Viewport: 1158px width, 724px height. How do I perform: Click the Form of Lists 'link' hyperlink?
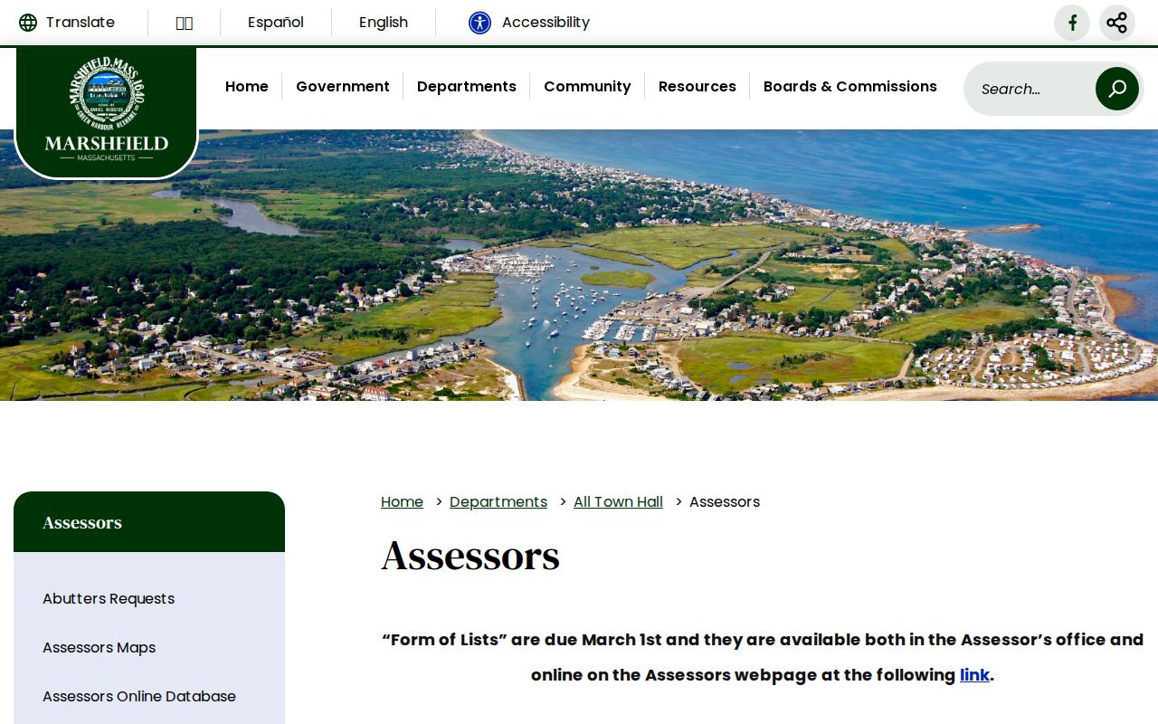coord(974,675)
